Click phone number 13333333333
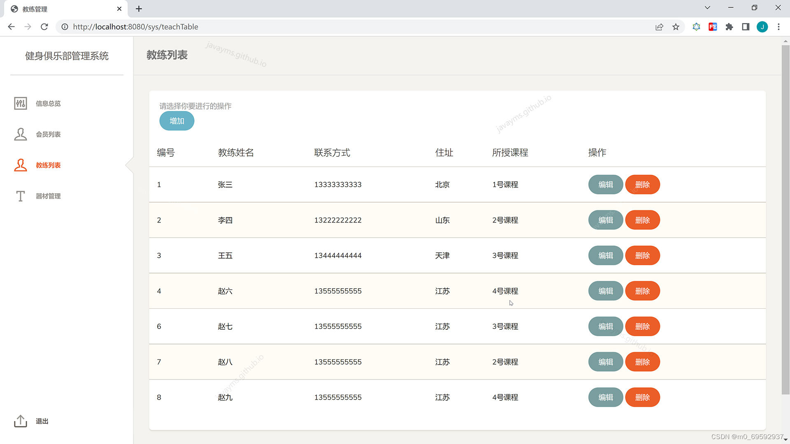 coord(338,185)
